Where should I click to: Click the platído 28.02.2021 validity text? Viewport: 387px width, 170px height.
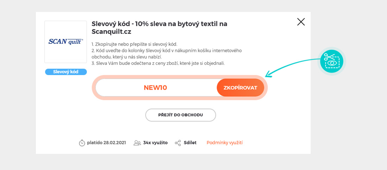(x=106, y=143)
